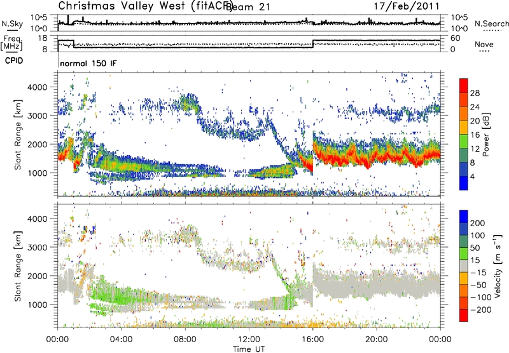509x353 pixels.
Task: Click the 3000 km tick on power panel
Action: click(x=38, y=116)
